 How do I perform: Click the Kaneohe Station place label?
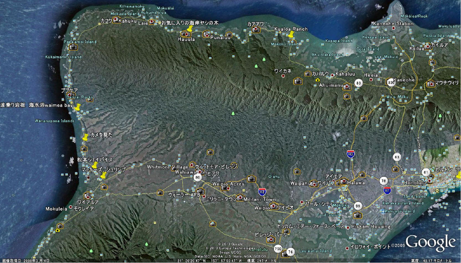tap(393, 24)
